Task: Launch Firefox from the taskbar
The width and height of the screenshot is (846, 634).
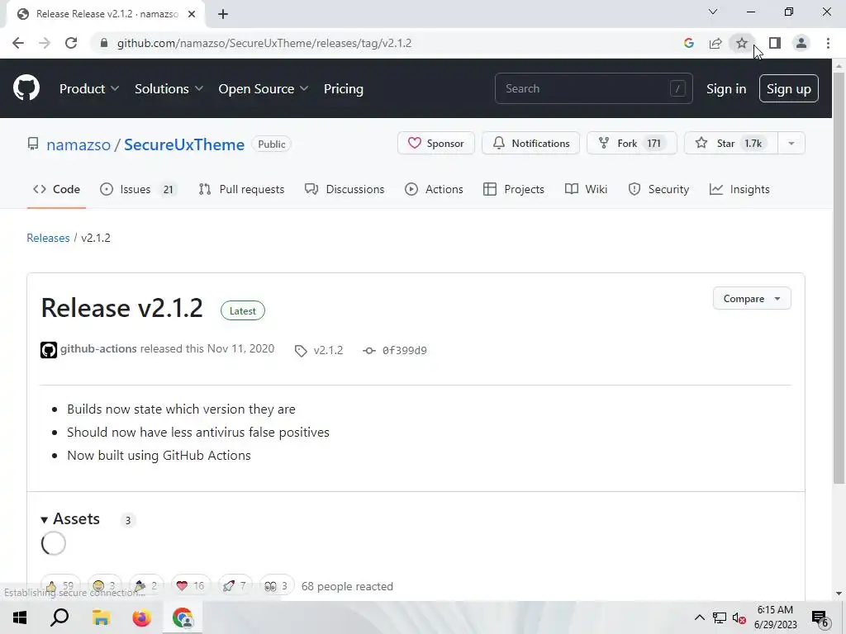Action: (142, 617)
